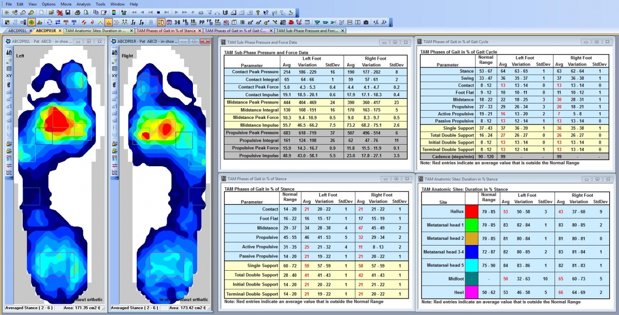Screen dimensions: 619x315
Task: Click the fast rewind double-arrow button
Action: coord(134,12)
